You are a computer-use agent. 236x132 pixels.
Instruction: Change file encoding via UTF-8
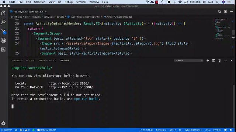173,130
